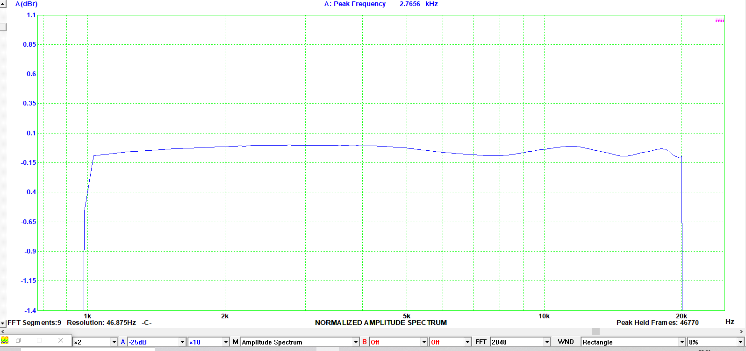Screen dimensions: 746x351
Task: Click the horizontal scrollbar thumb
Action: (x=595, y=331)
